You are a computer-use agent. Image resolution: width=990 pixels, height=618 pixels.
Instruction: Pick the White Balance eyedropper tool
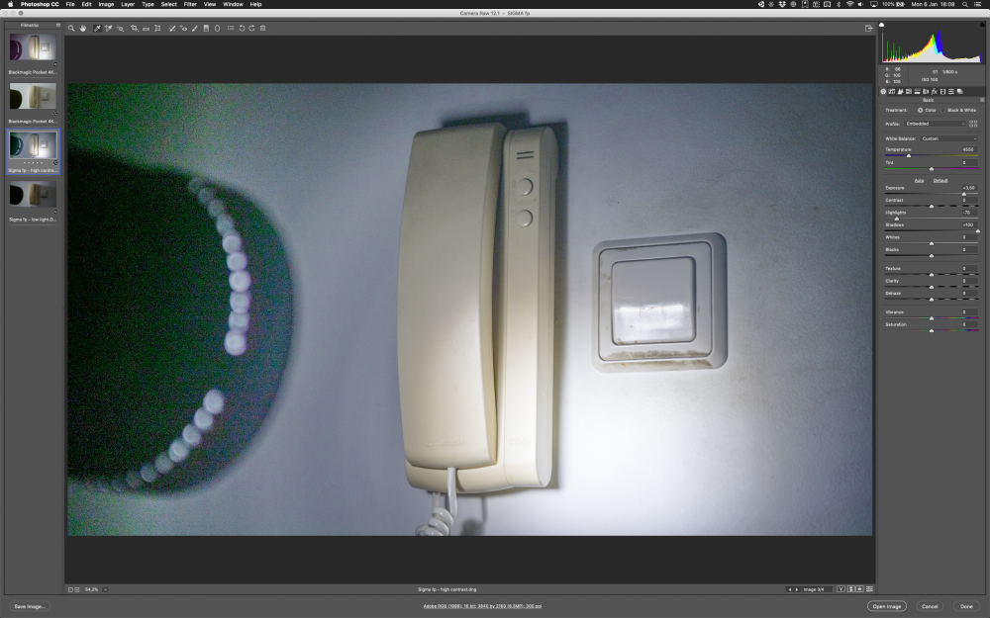97,28
